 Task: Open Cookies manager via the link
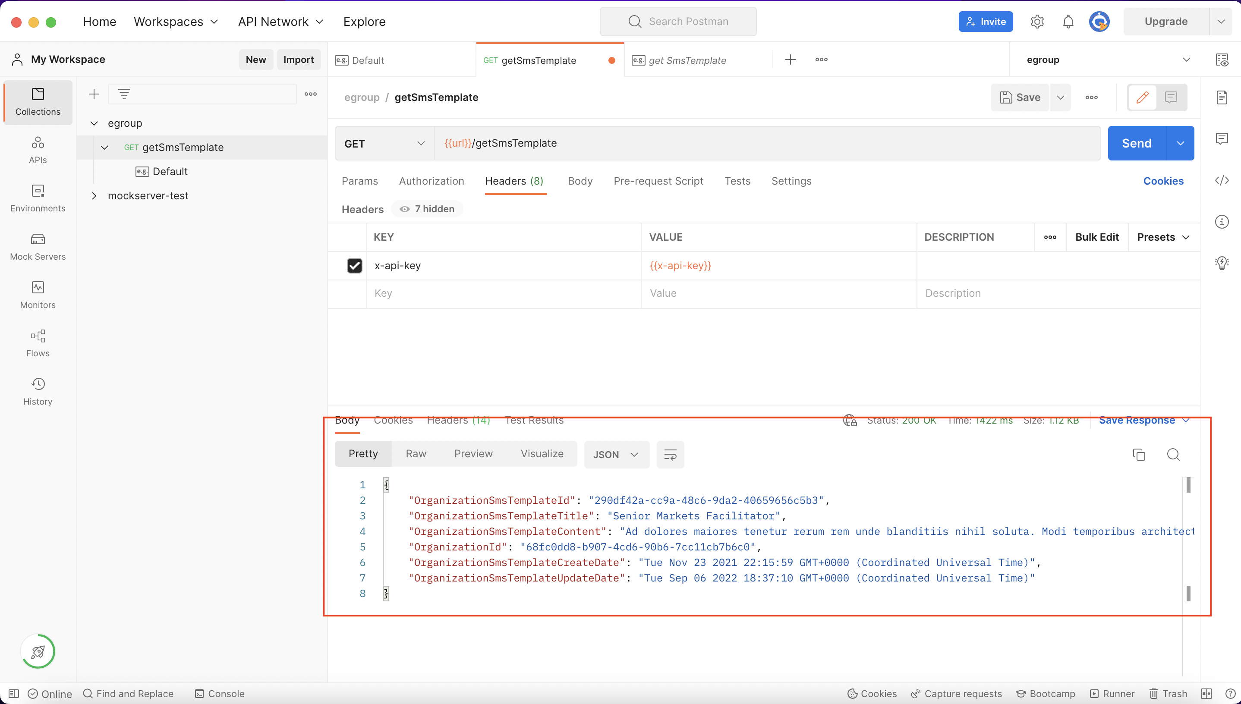pyautogui.click(x=1163, y=181)
